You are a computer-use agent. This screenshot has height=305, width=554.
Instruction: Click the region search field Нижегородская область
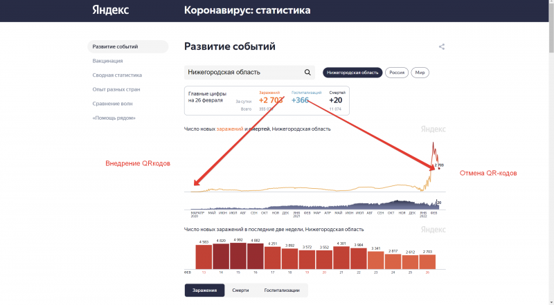tap(249, 73)
